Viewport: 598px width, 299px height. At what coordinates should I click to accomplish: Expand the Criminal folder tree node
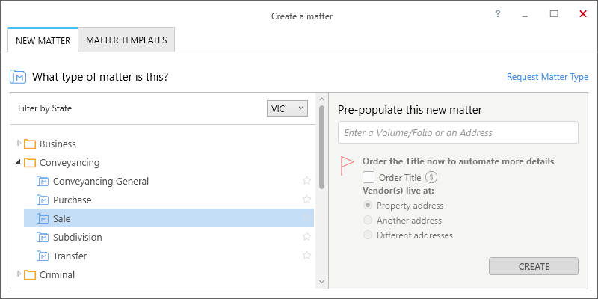[19, 274]
